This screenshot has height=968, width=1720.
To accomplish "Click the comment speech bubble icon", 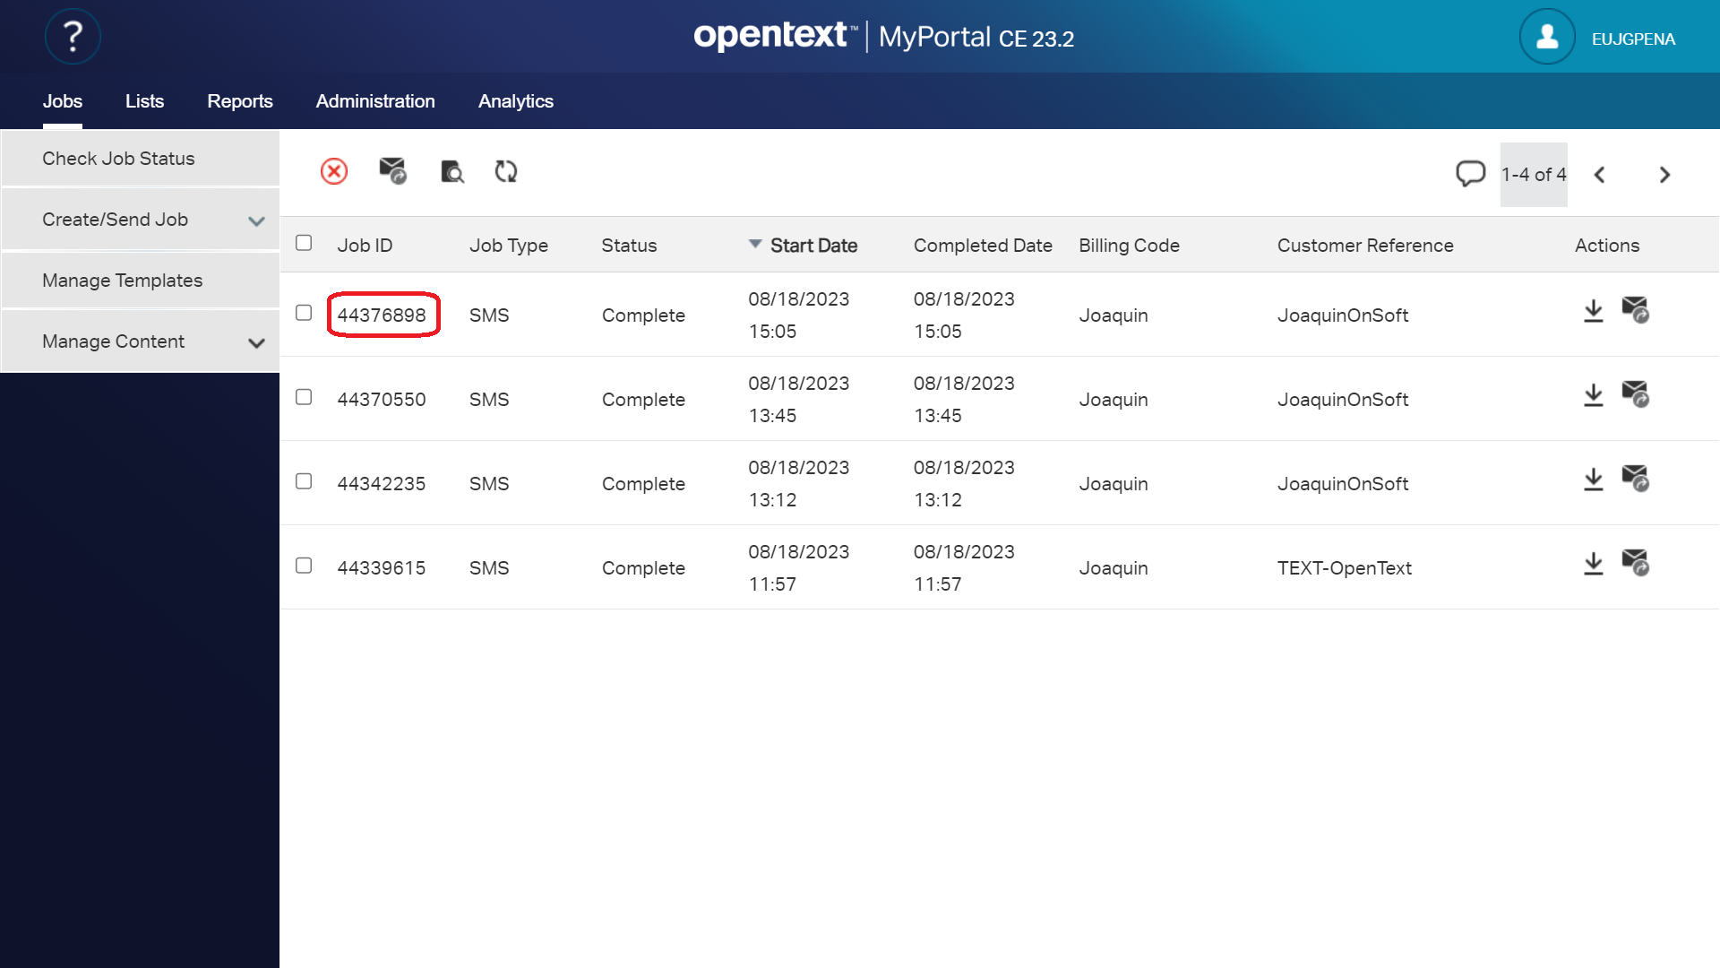I will (1470, 173).
